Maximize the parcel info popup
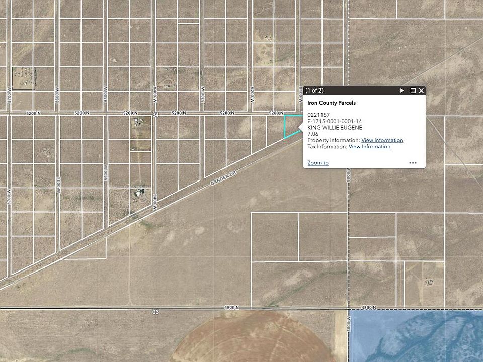Screen dimensions: 483x362 click(x=413, y=90)
